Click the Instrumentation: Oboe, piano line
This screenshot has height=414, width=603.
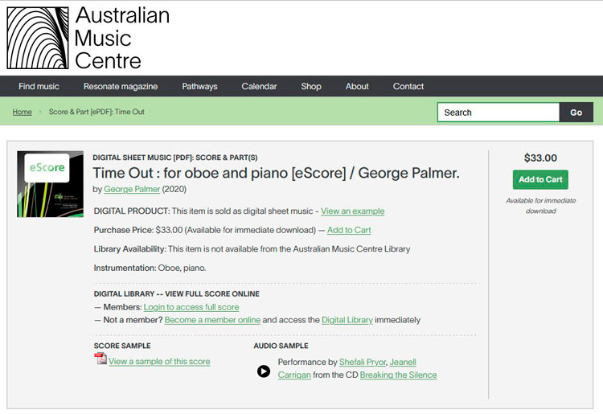coord(150,268)
